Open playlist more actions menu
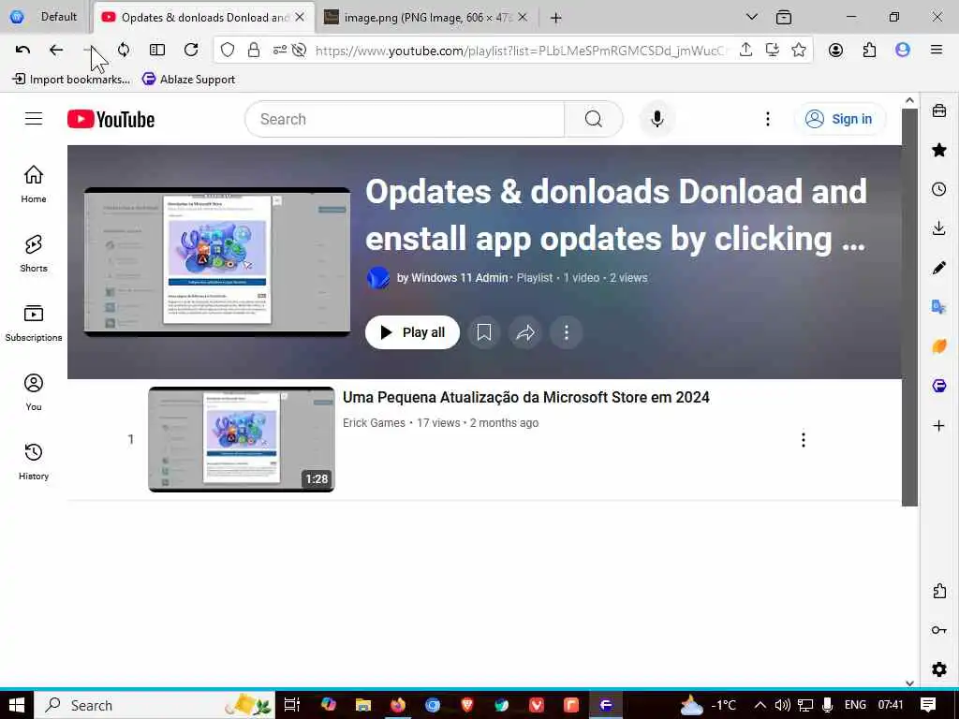959x719 pixels. 567,332
